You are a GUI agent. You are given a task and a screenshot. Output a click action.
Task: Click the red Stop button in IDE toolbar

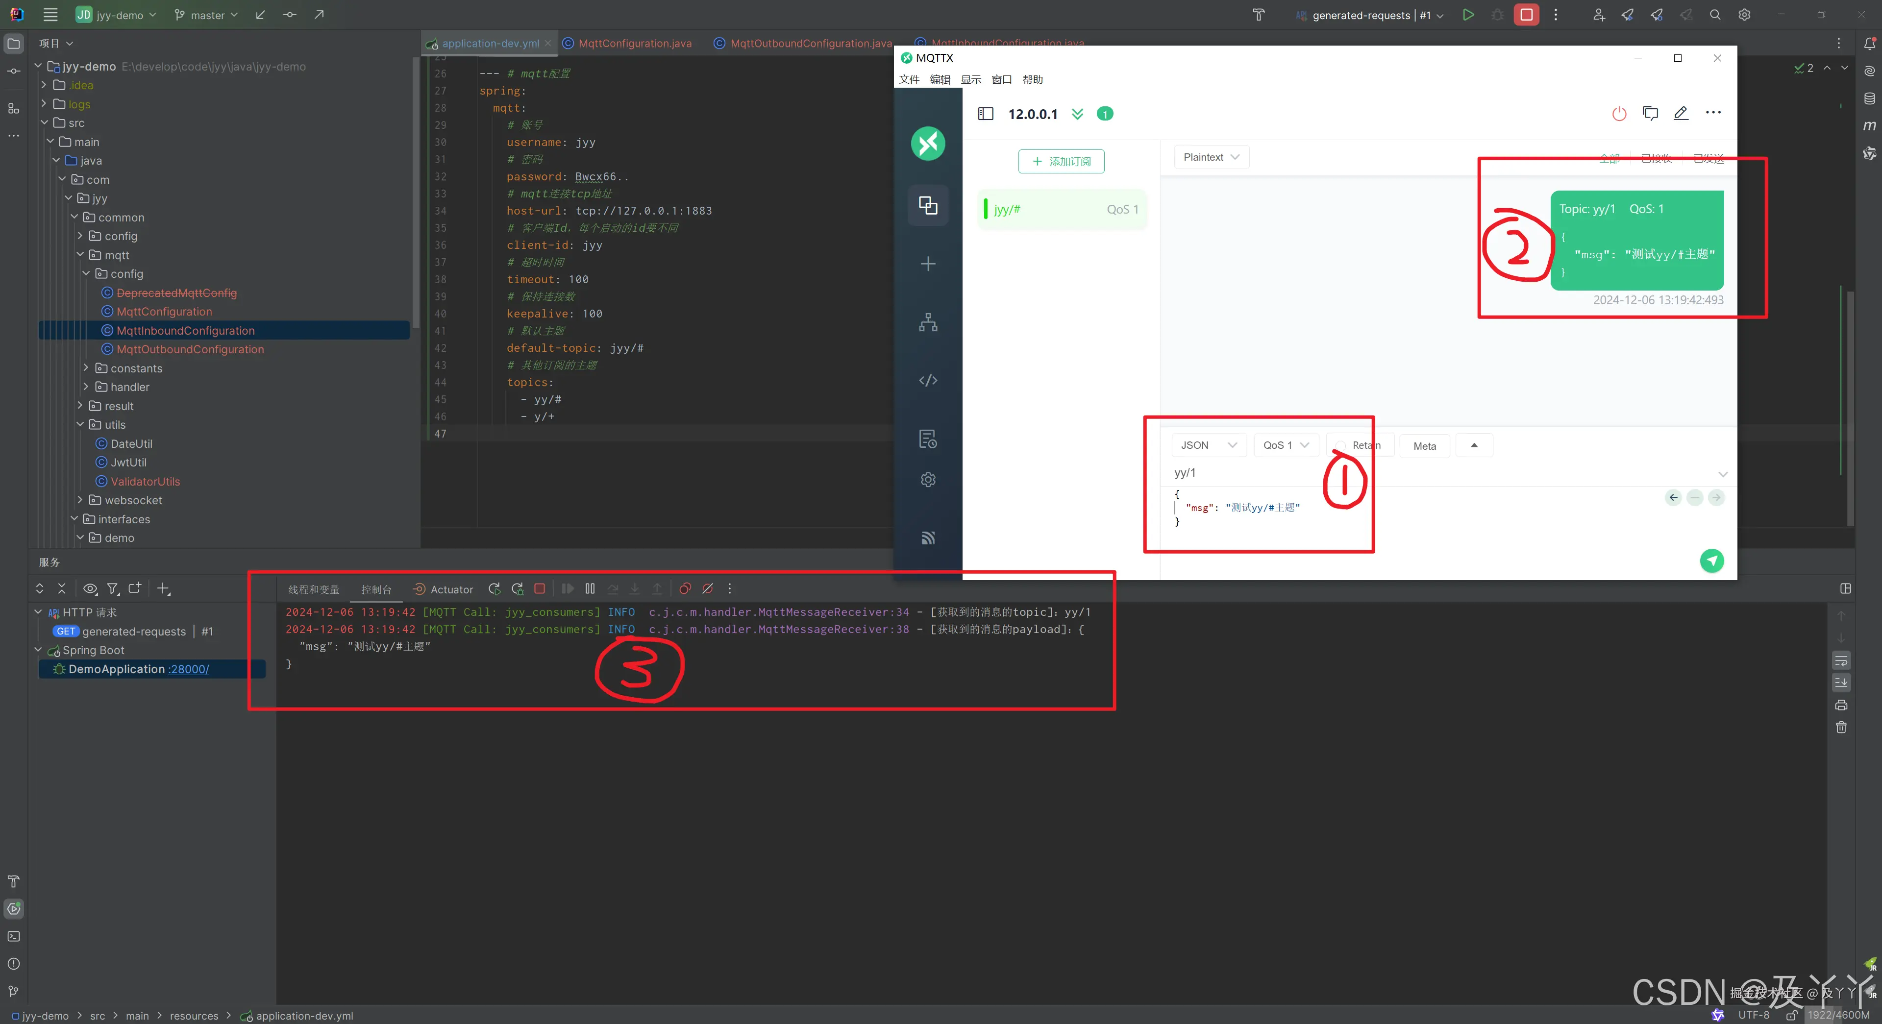(x=1526, y=15)
